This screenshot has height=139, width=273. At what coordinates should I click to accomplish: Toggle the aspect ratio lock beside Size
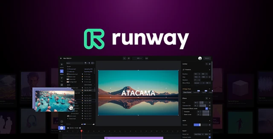pyautogui.click(x=210, y=77)
